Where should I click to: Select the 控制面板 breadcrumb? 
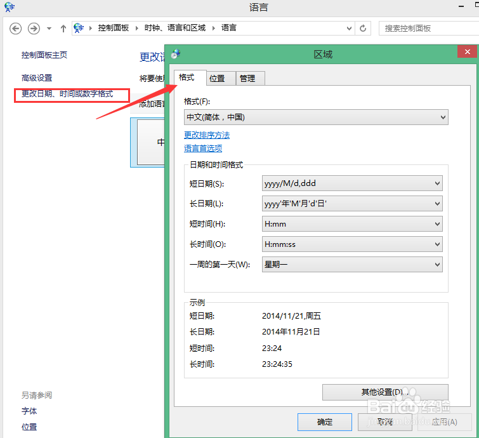tap(114, 28)
